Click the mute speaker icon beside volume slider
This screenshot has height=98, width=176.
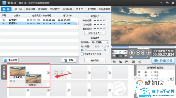click(x=82, y=50)
